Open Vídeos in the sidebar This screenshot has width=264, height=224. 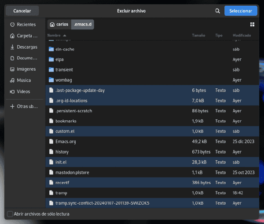click(25, 92)
